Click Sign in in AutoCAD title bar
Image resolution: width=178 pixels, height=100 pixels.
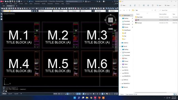[88, 1]
